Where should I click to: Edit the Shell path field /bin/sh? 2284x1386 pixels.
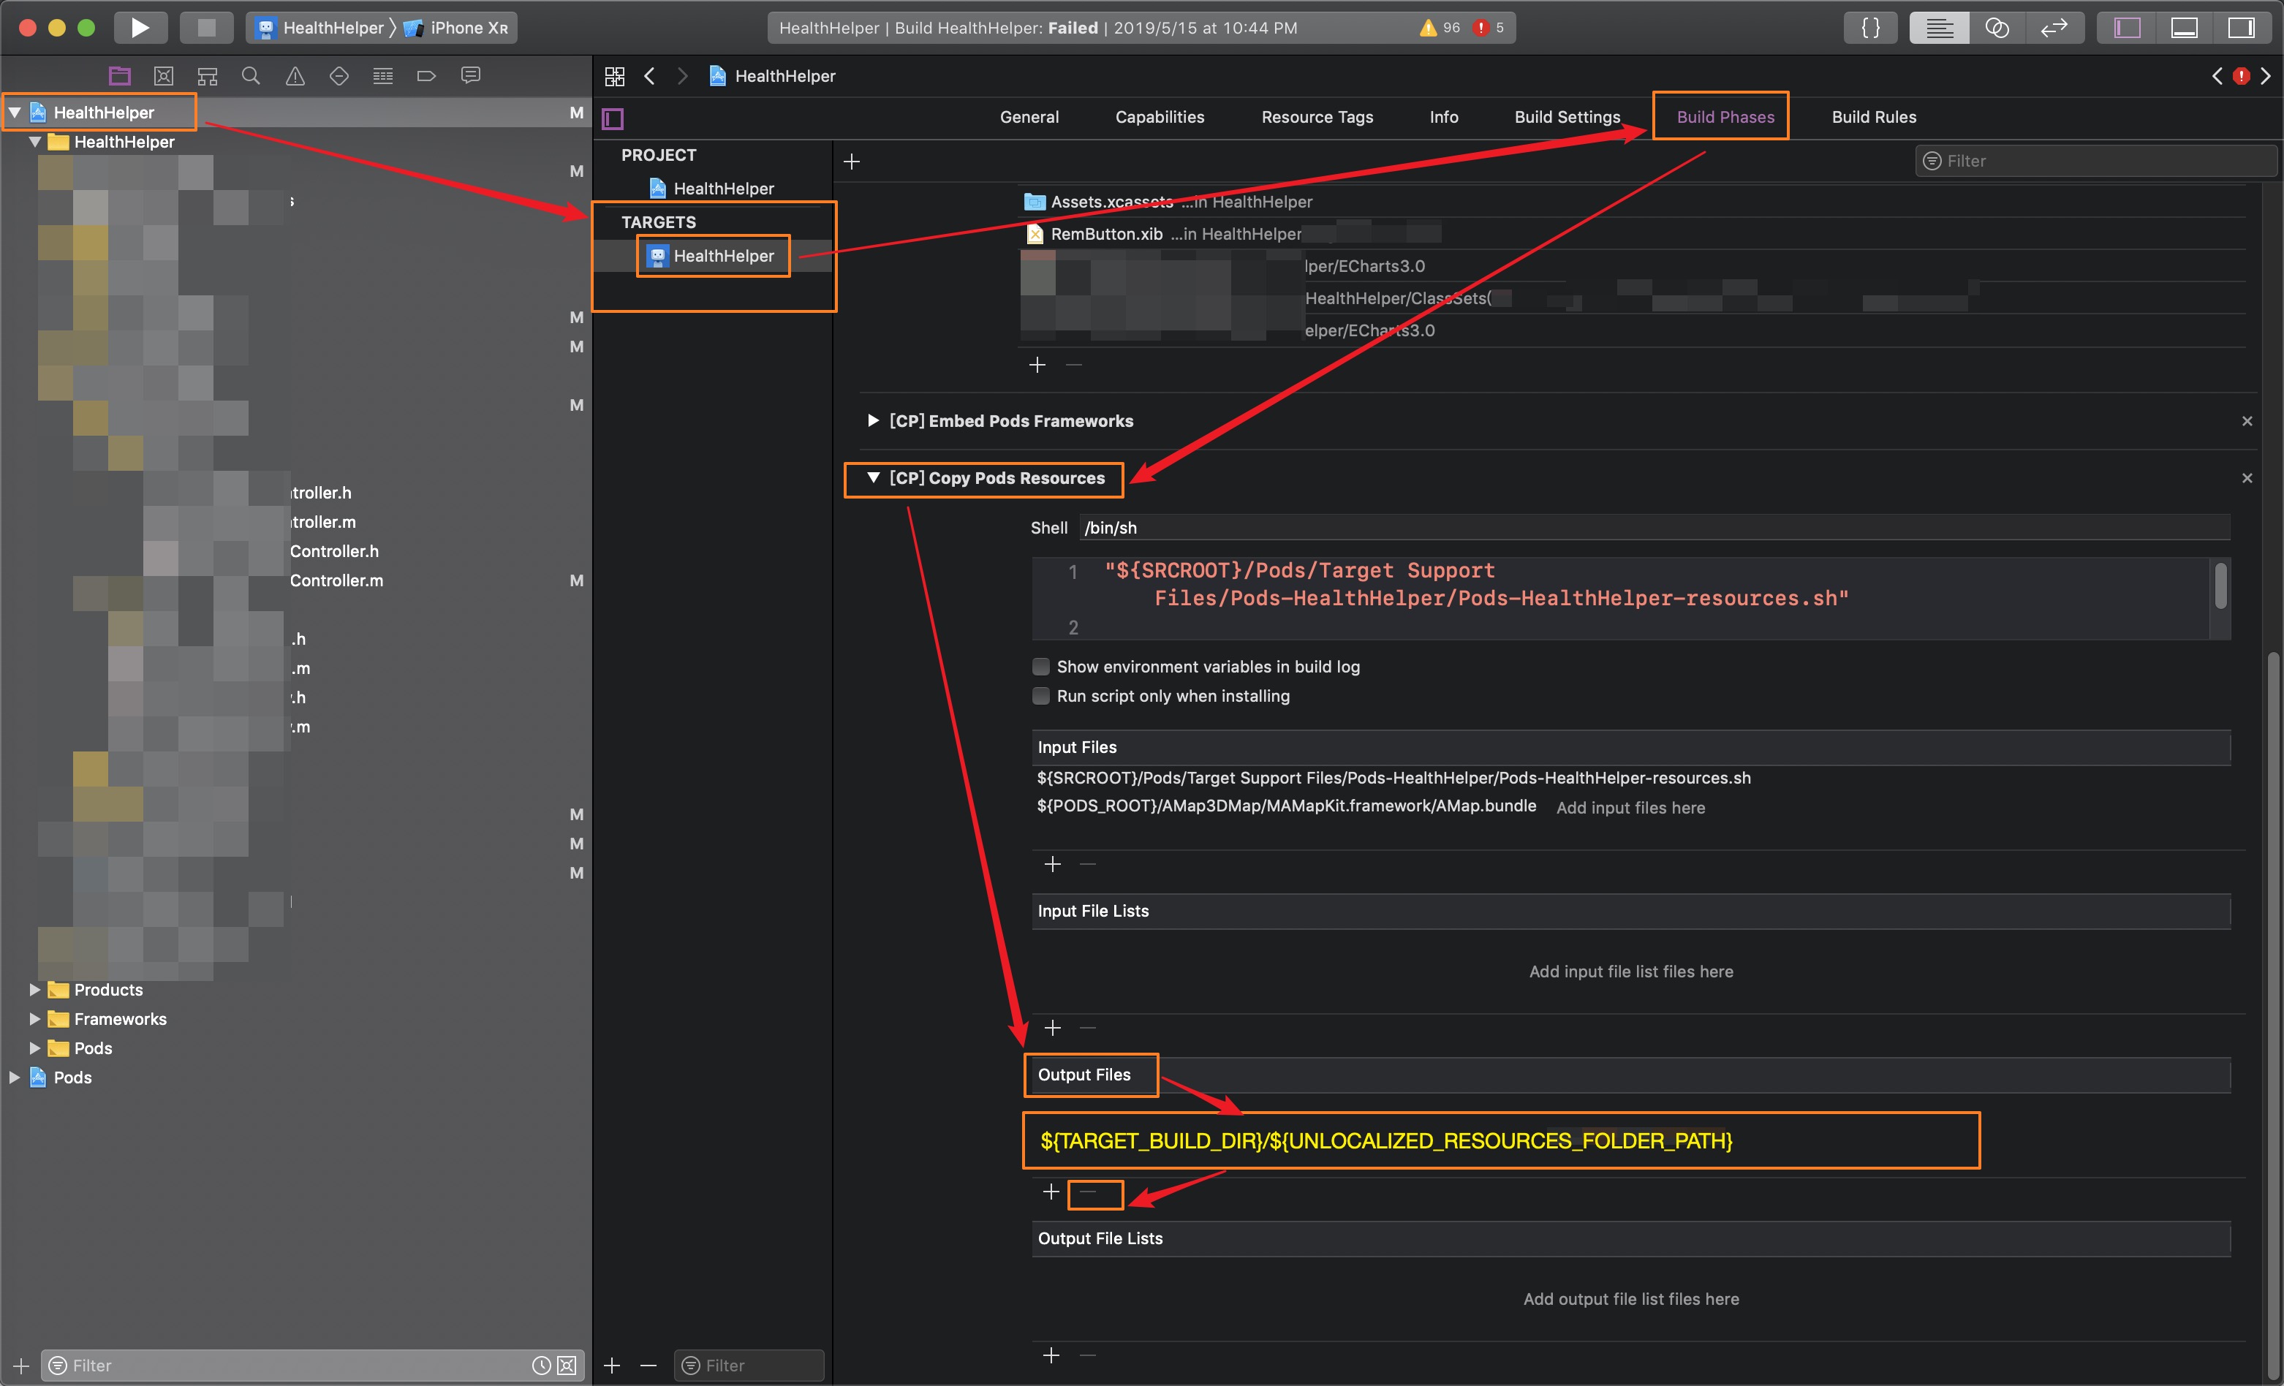[1655, 528]
